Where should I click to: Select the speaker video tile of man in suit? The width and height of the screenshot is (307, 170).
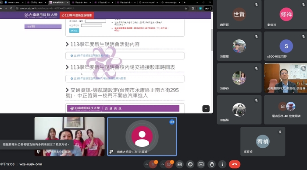tap(286, 78)
